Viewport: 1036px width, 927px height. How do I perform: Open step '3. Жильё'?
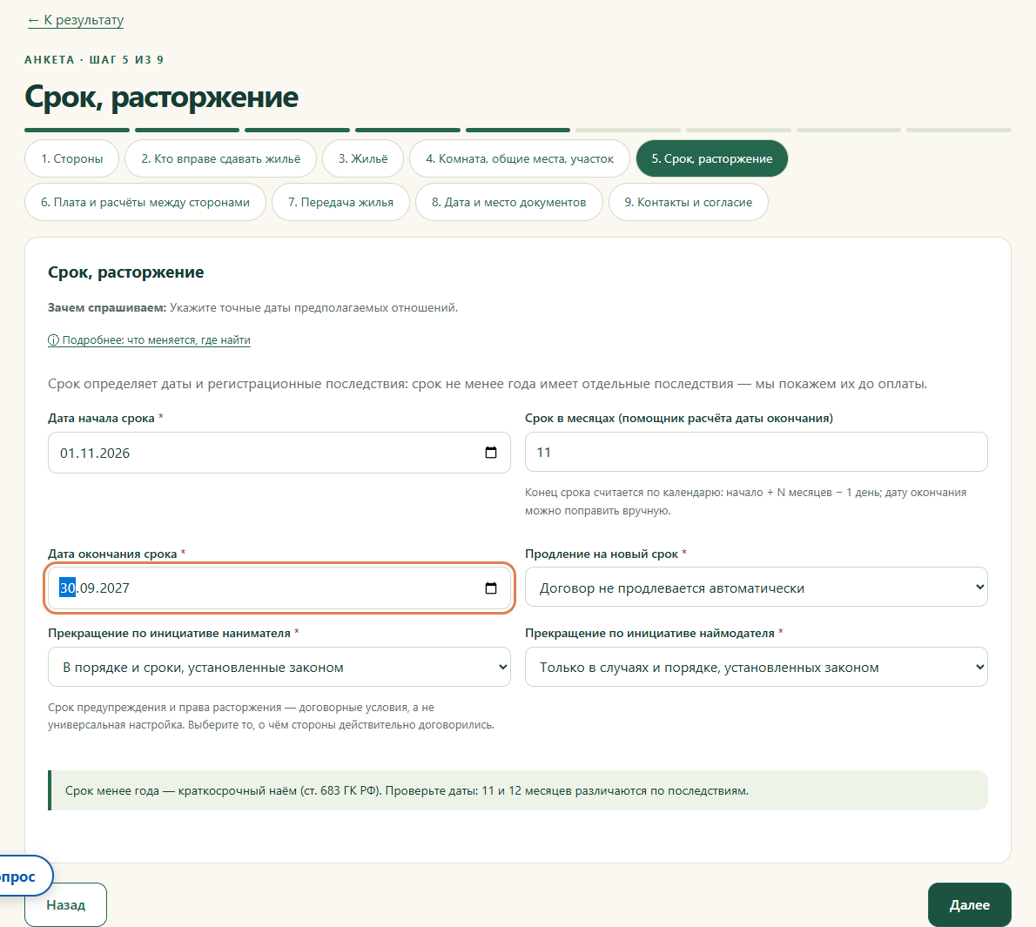(x=363, y=158)
